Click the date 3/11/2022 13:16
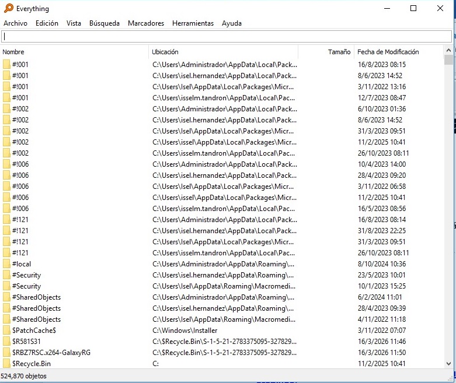456x383 pixels. coord(382,86)
